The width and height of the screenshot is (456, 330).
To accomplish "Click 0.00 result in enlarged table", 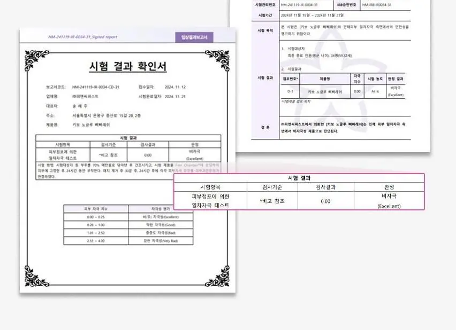I will tap(325, 201).
